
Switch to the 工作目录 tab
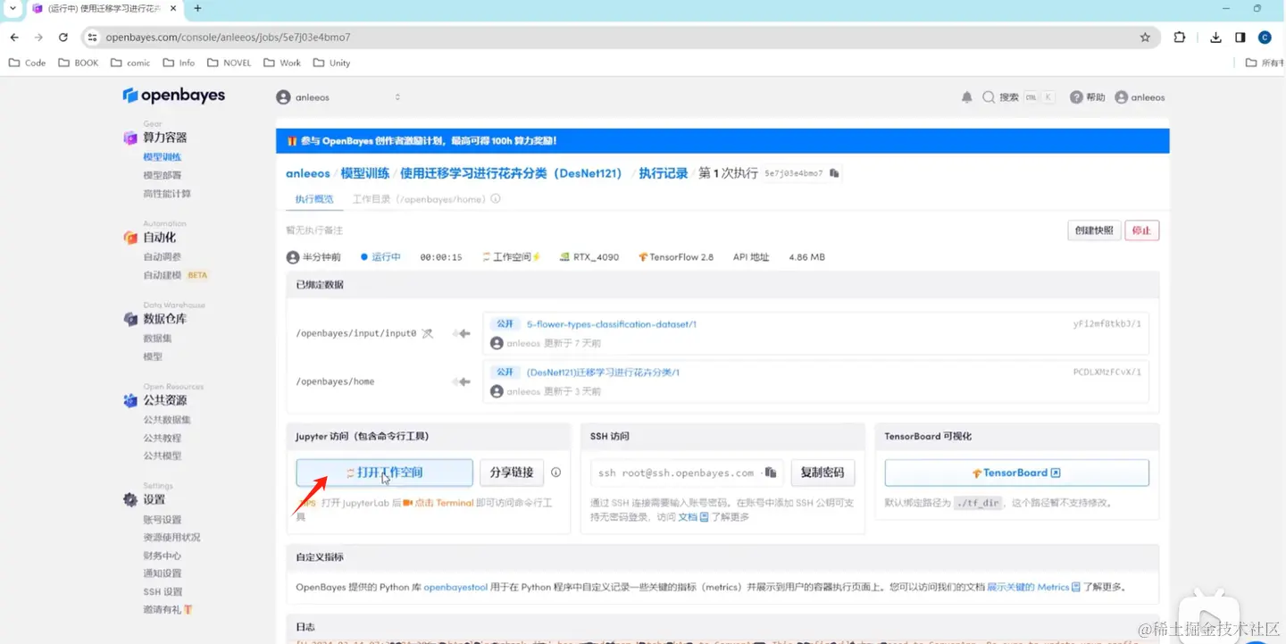coord(418,199)
